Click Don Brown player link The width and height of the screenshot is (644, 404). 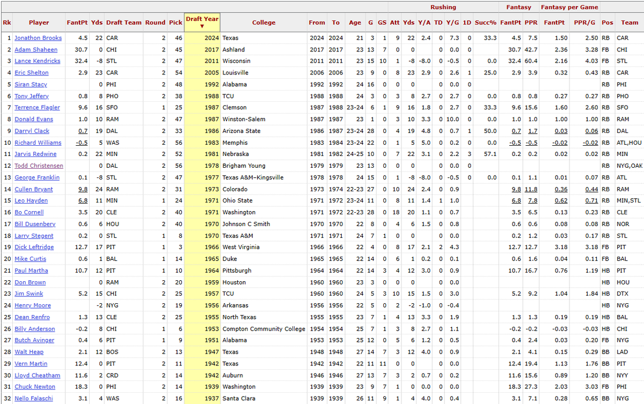click(x=30, y=283)
